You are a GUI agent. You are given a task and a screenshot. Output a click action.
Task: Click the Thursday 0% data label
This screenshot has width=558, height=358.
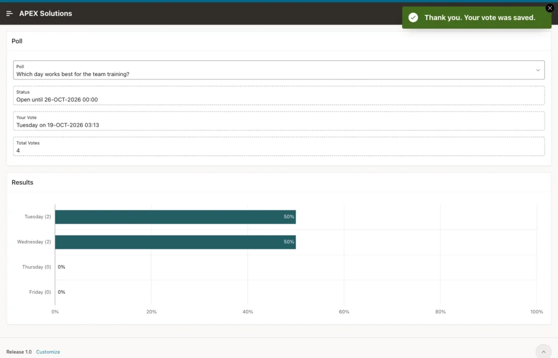click(x=62, y=267)
